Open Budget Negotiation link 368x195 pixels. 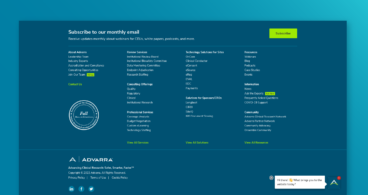pos(139,121)
